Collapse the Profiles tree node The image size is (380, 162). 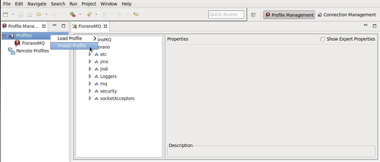click(4, 36)
